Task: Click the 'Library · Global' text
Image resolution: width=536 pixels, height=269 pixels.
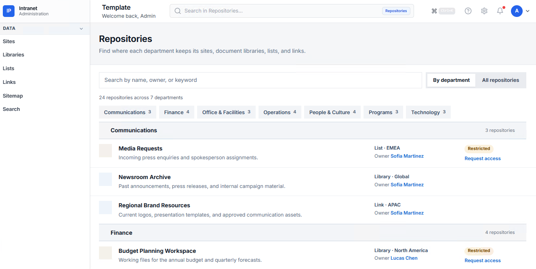Action: [x=392, y=177]
